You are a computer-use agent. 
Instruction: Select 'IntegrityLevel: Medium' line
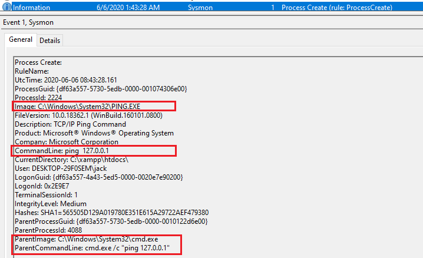tap(51, 204)
